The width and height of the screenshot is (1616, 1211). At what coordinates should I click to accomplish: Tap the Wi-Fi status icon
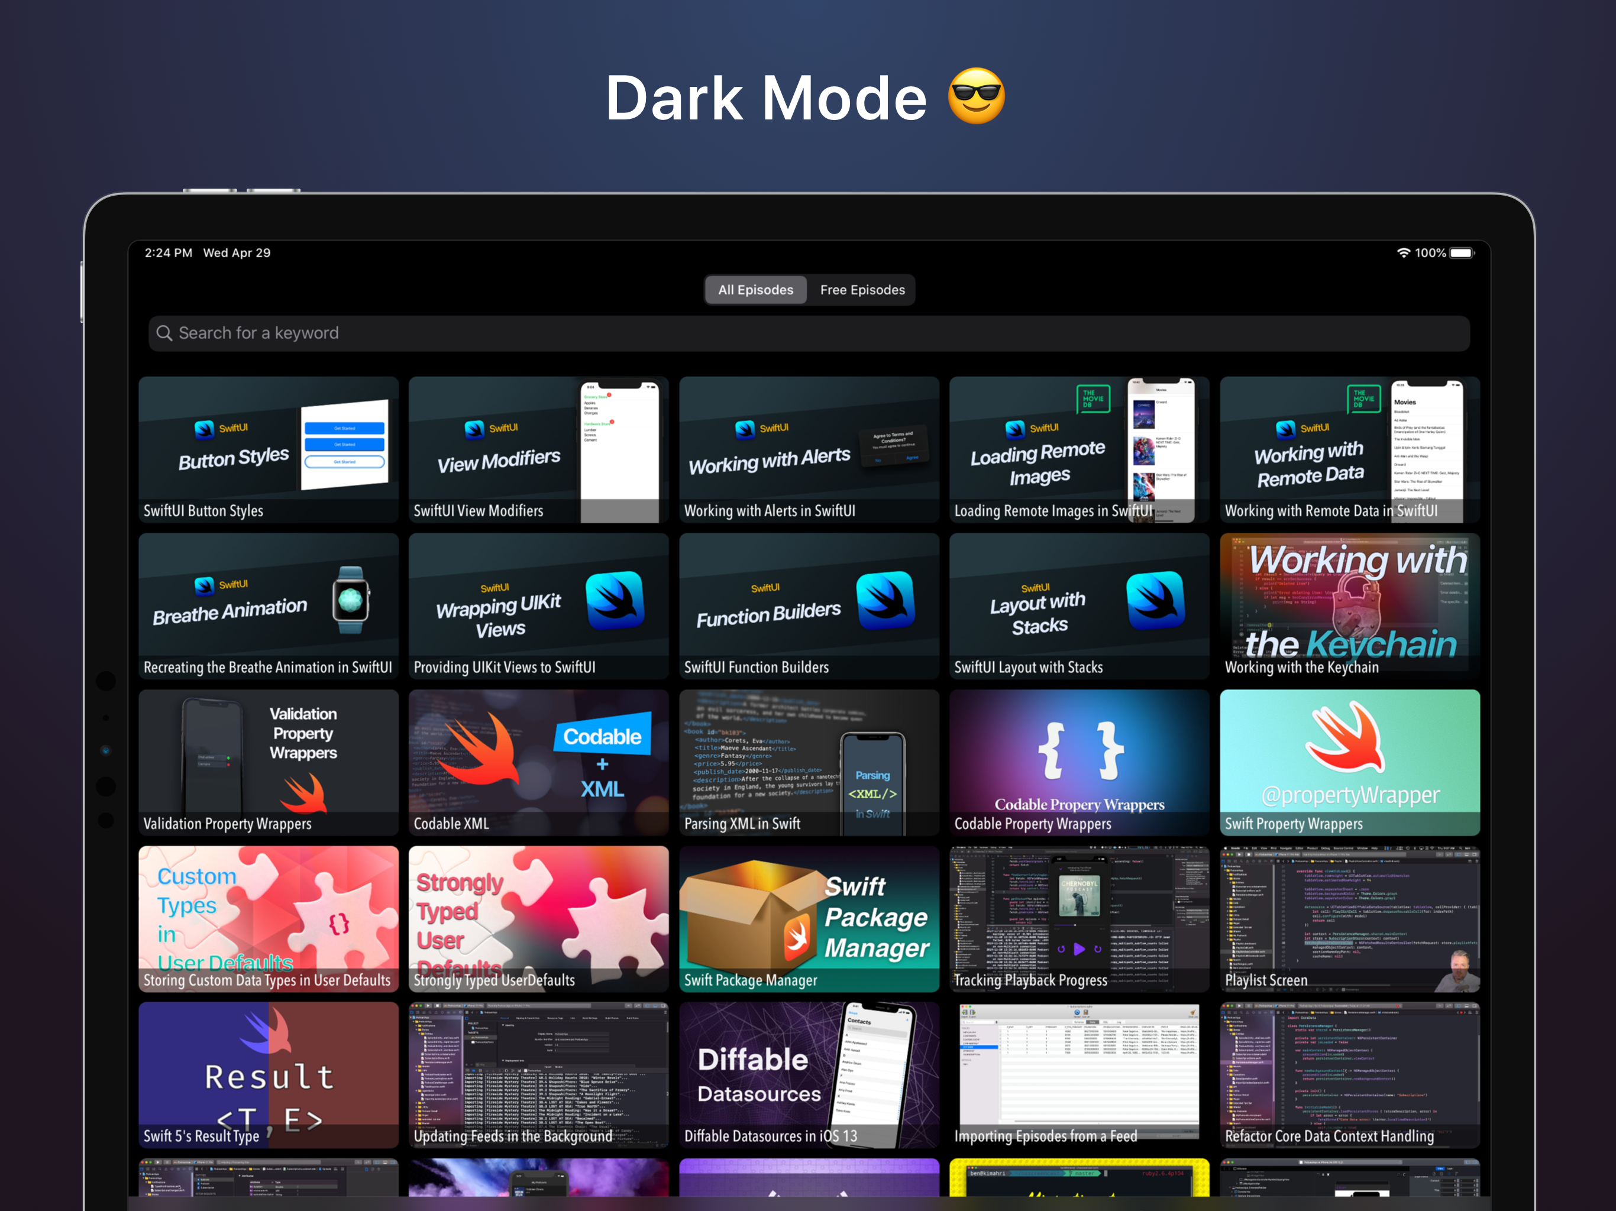click(x=1404, y=252)
